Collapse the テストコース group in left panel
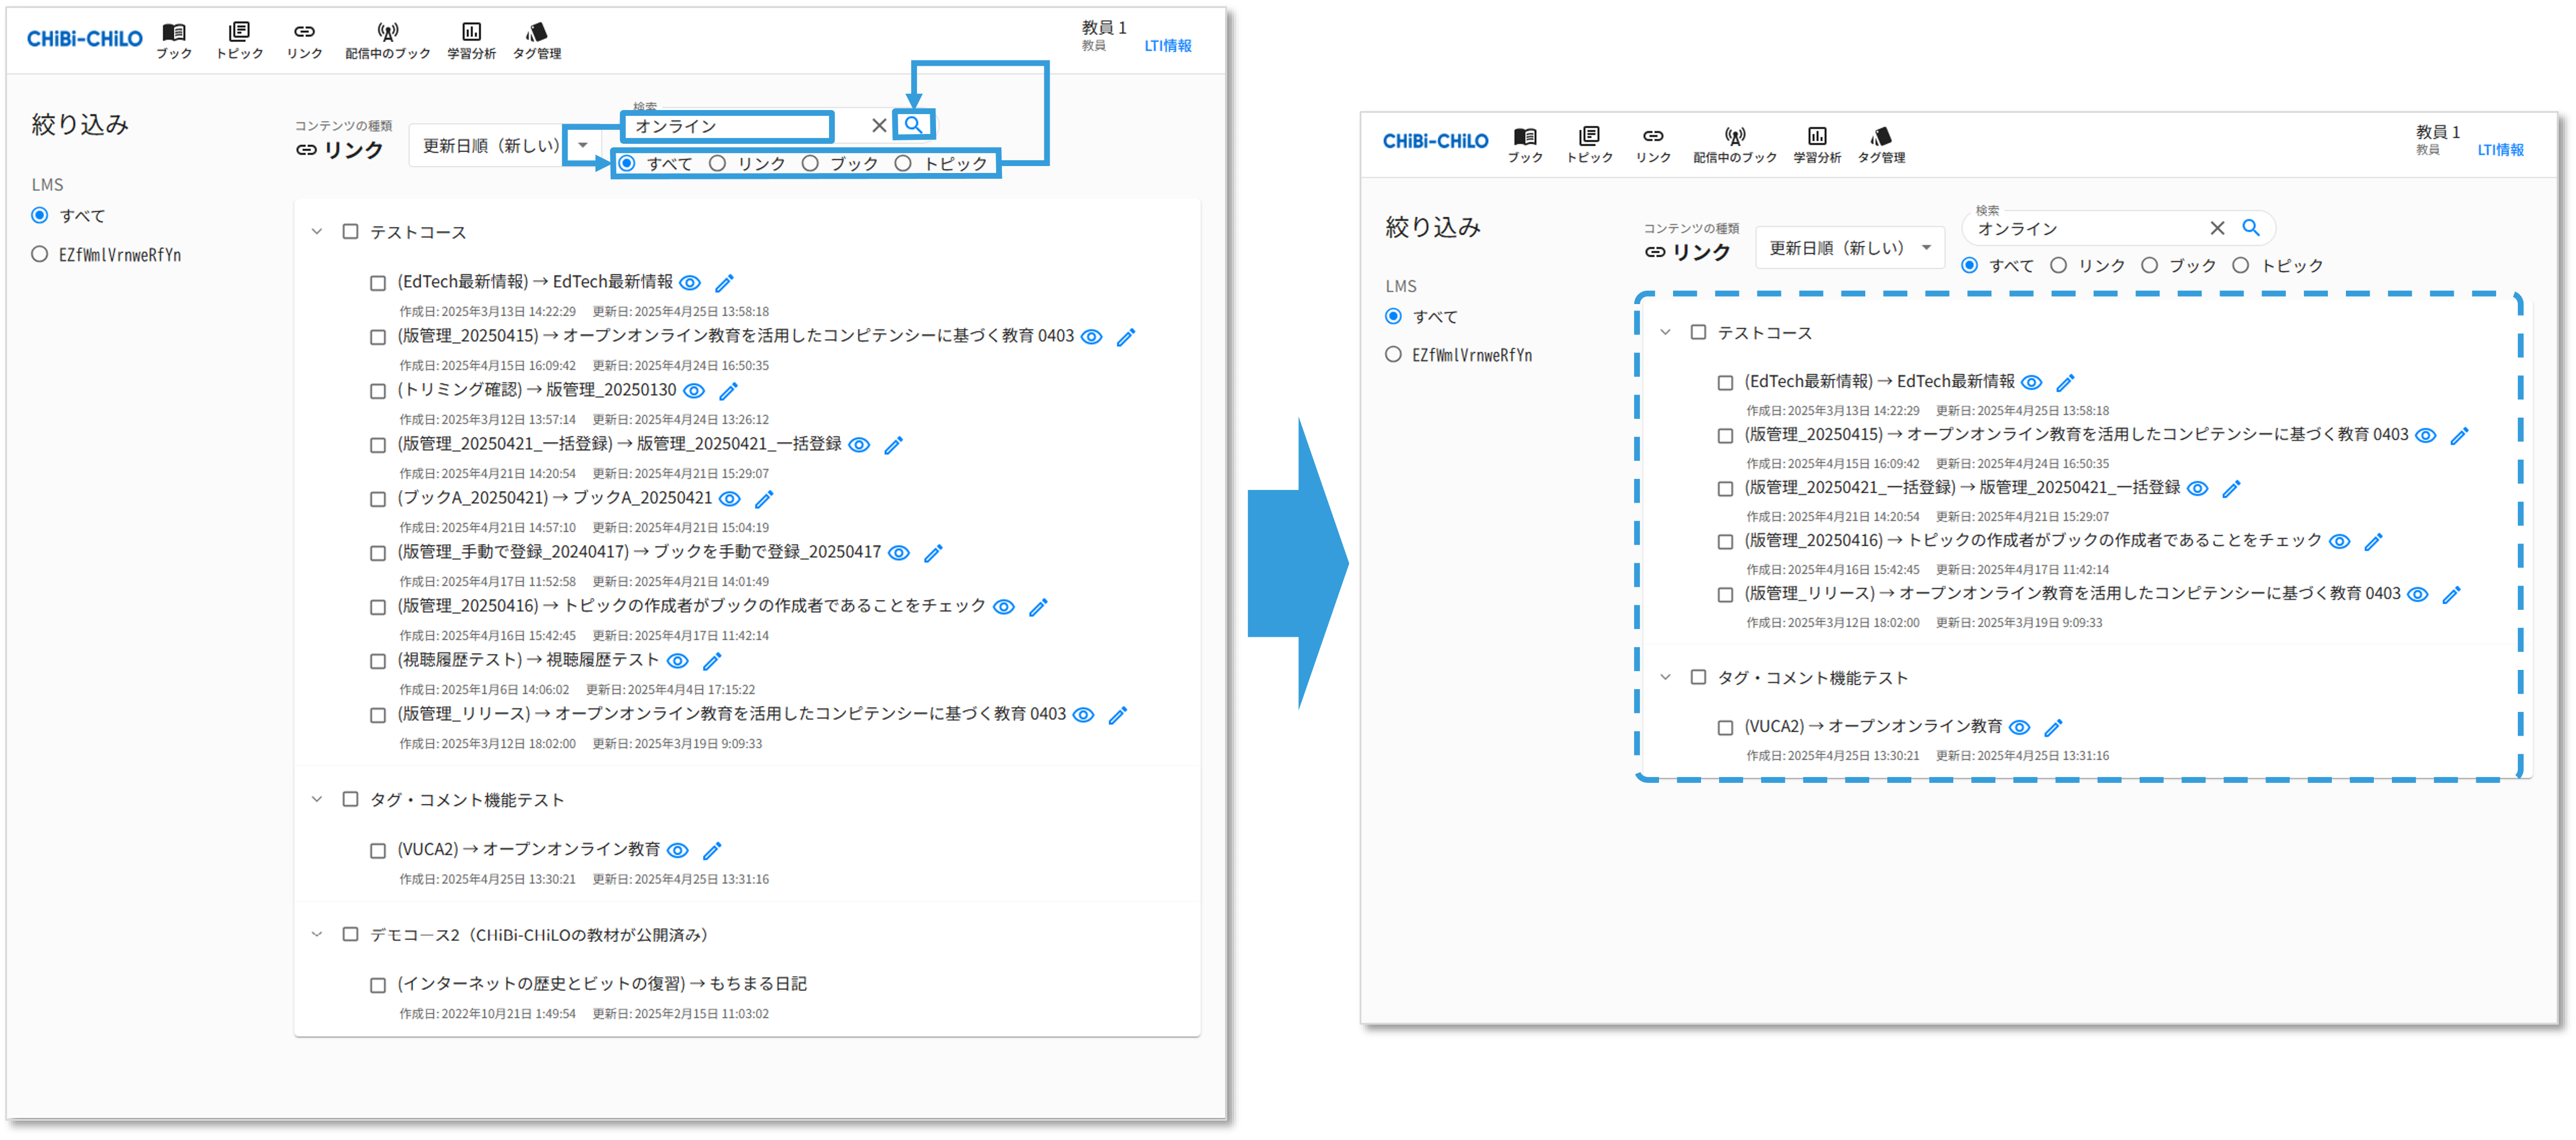This screenshot has height=1140, width=2576. (x=317, y=232)
